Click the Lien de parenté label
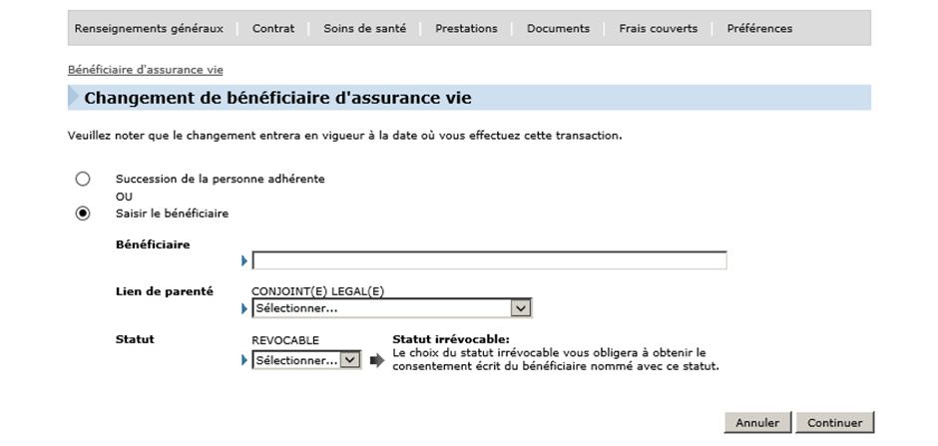 click(x=165, y=291)
